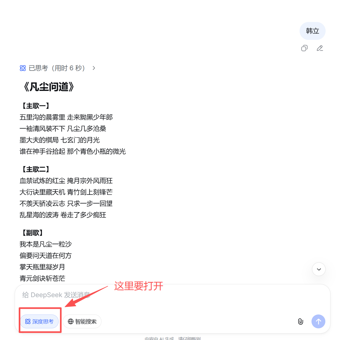Viewport: 337px width, 340px height.
Task: Click the lyric line 我本是凡尘一粒沙
Action: coord(46,244)
